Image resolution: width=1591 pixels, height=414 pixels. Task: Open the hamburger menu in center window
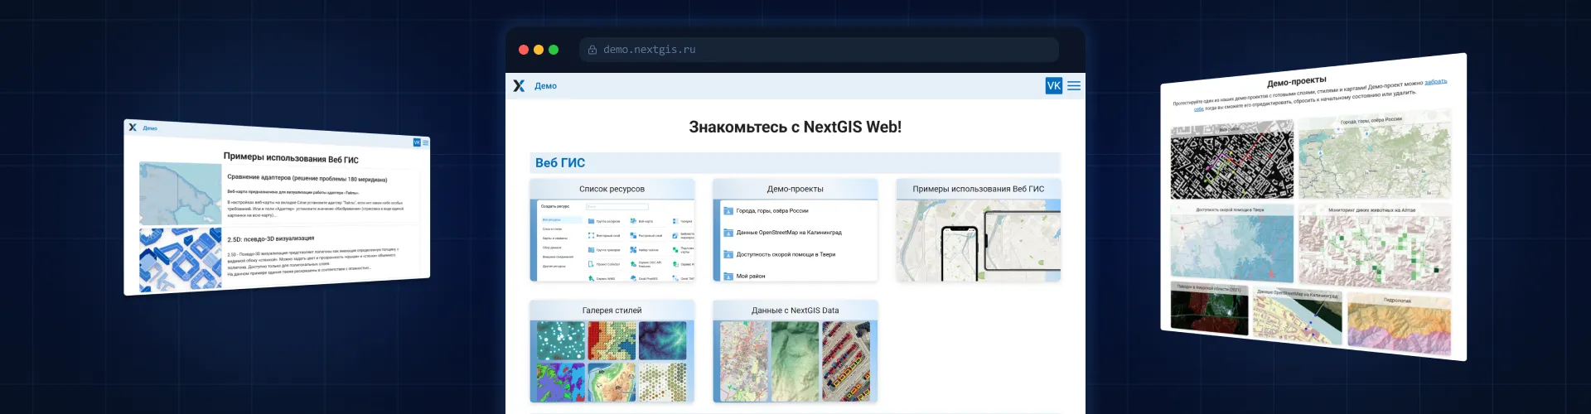tap(1074, 86)
